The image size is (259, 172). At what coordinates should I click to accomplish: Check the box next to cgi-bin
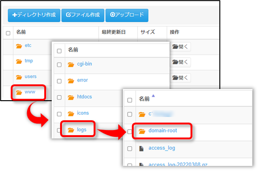tap(59, 65)
